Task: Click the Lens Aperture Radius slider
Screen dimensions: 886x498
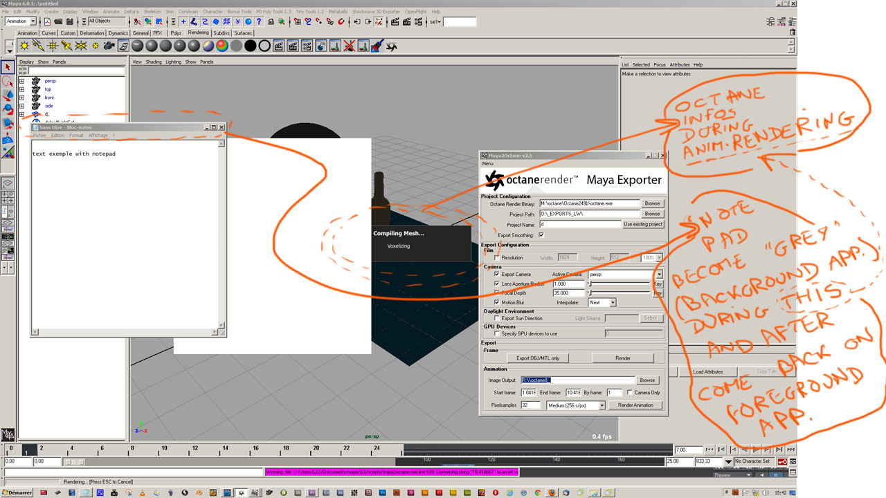Action: [620, 284]
